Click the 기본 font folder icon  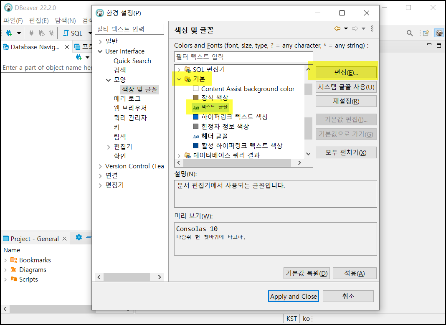188,79
